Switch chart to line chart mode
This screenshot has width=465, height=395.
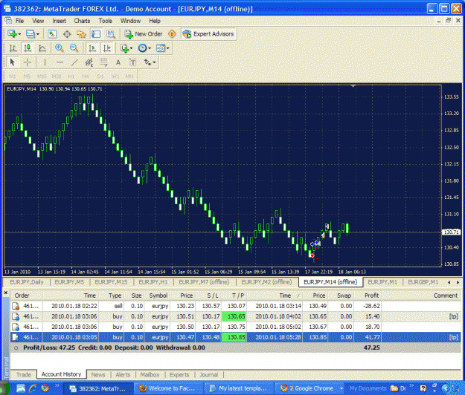click(x=42, y=48)
